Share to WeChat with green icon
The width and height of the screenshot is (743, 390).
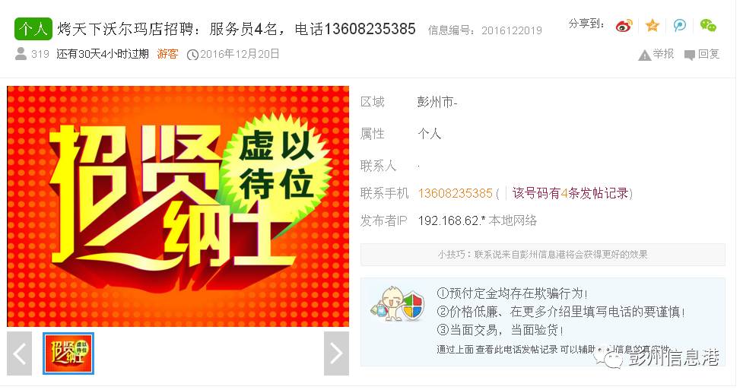coord(708,26)
